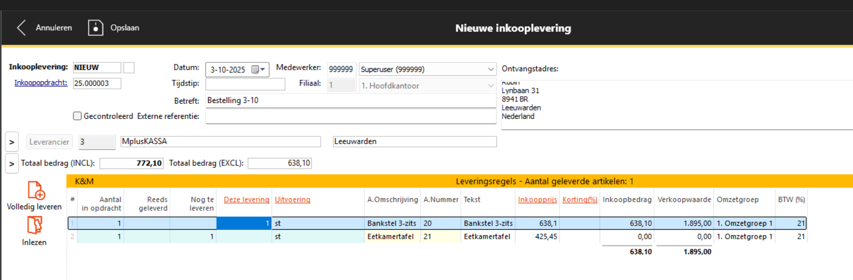Click the Korting(%) column header

coord(579,200)
